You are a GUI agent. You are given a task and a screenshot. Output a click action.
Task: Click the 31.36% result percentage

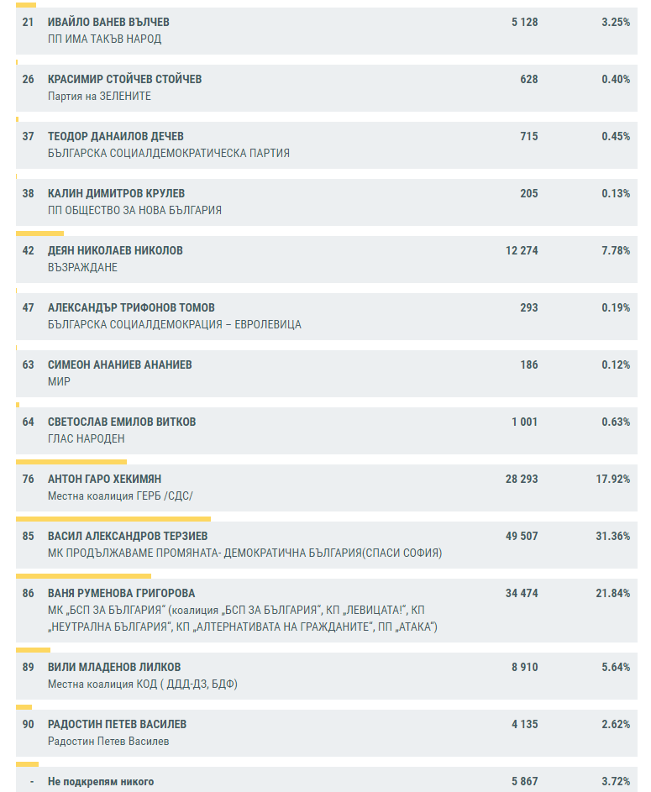612,536
